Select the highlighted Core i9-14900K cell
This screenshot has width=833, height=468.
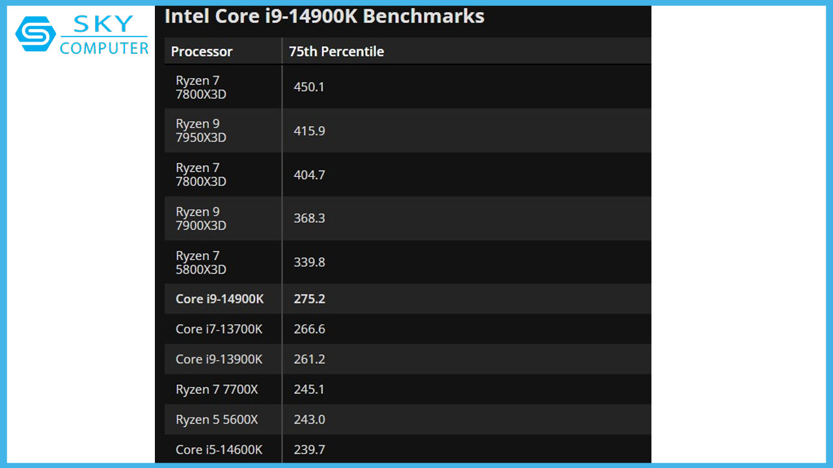click(x=223, y=299)
